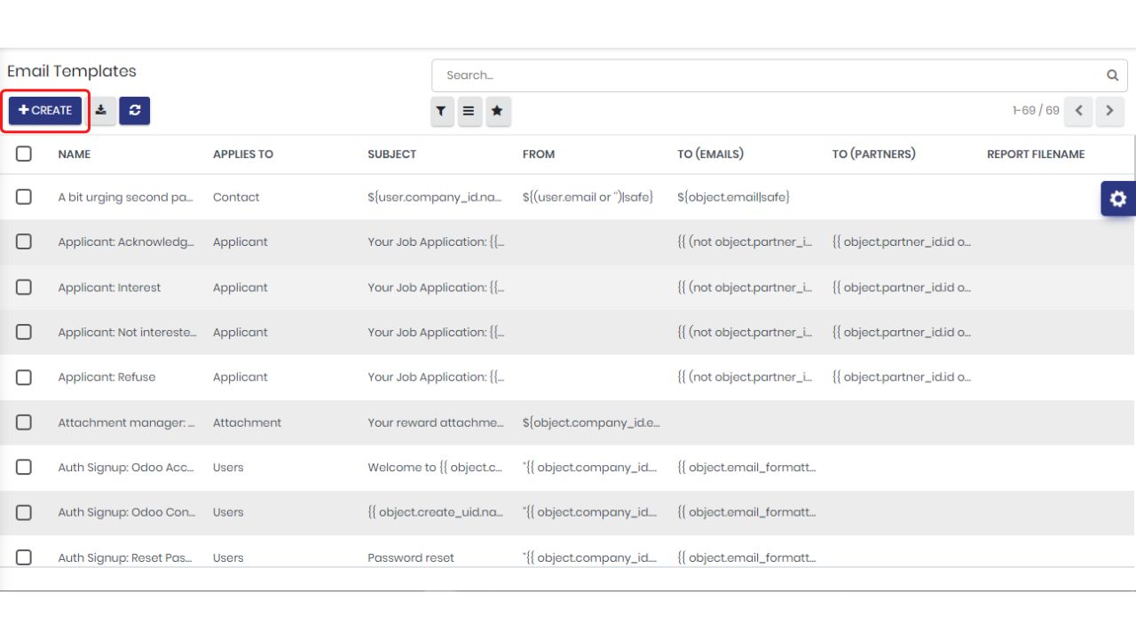Screen dimensions: 1136x639
Task: Open the 'A bit urging second pa...' template
Action: (x=126, y=197)
